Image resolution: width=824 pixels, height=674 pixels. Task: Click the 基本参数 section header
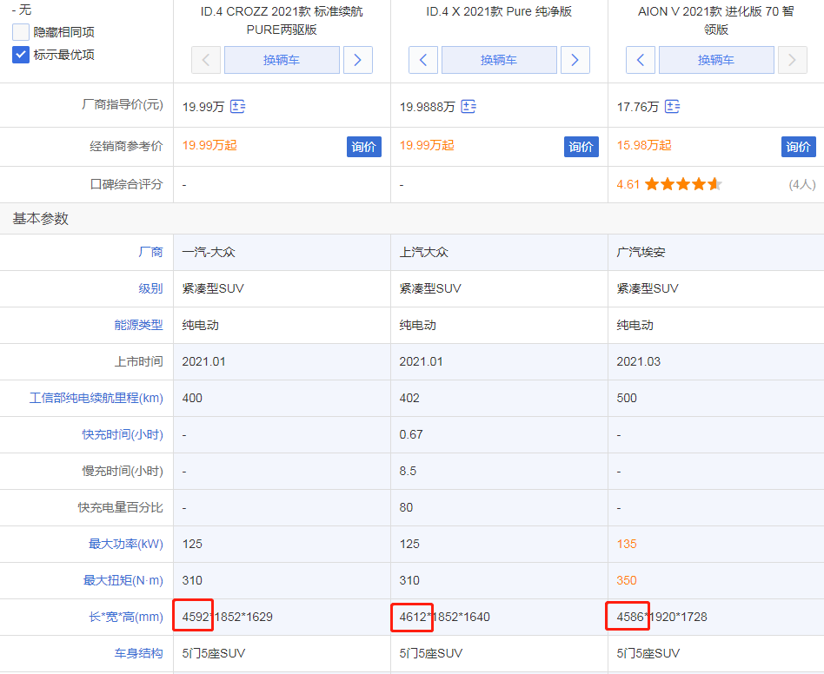(41, 218)
